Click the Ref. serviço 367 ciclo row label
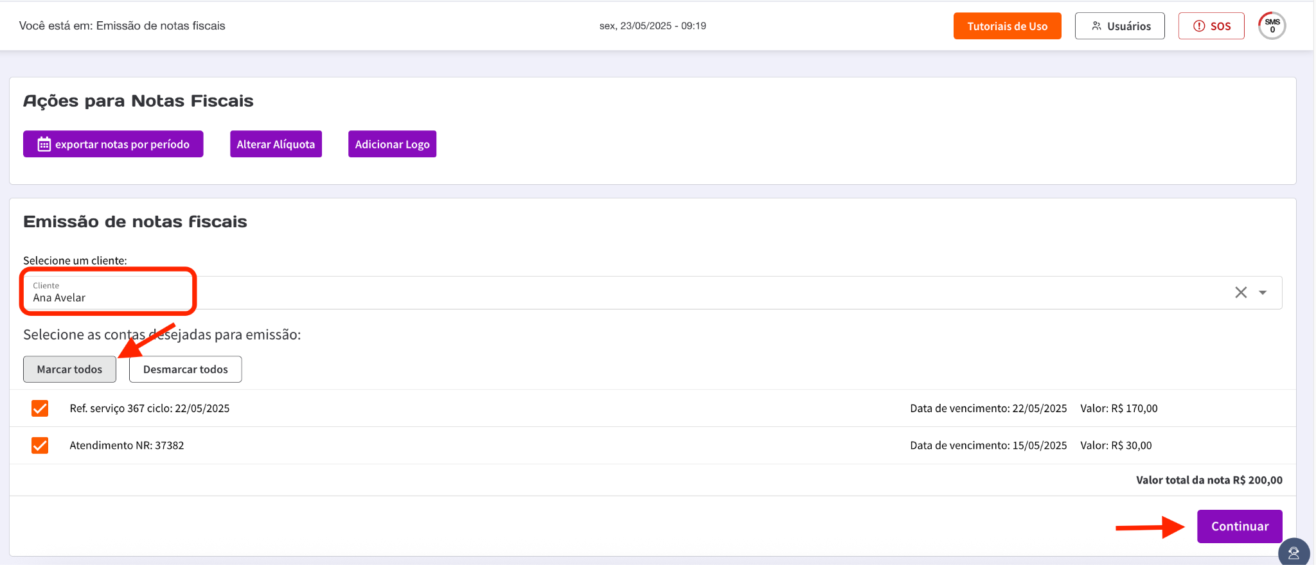Screen dimensions: 1316x565 pos(149,408)
